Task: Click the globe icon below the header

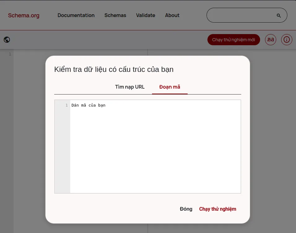Action: click(x=7, y=40)
